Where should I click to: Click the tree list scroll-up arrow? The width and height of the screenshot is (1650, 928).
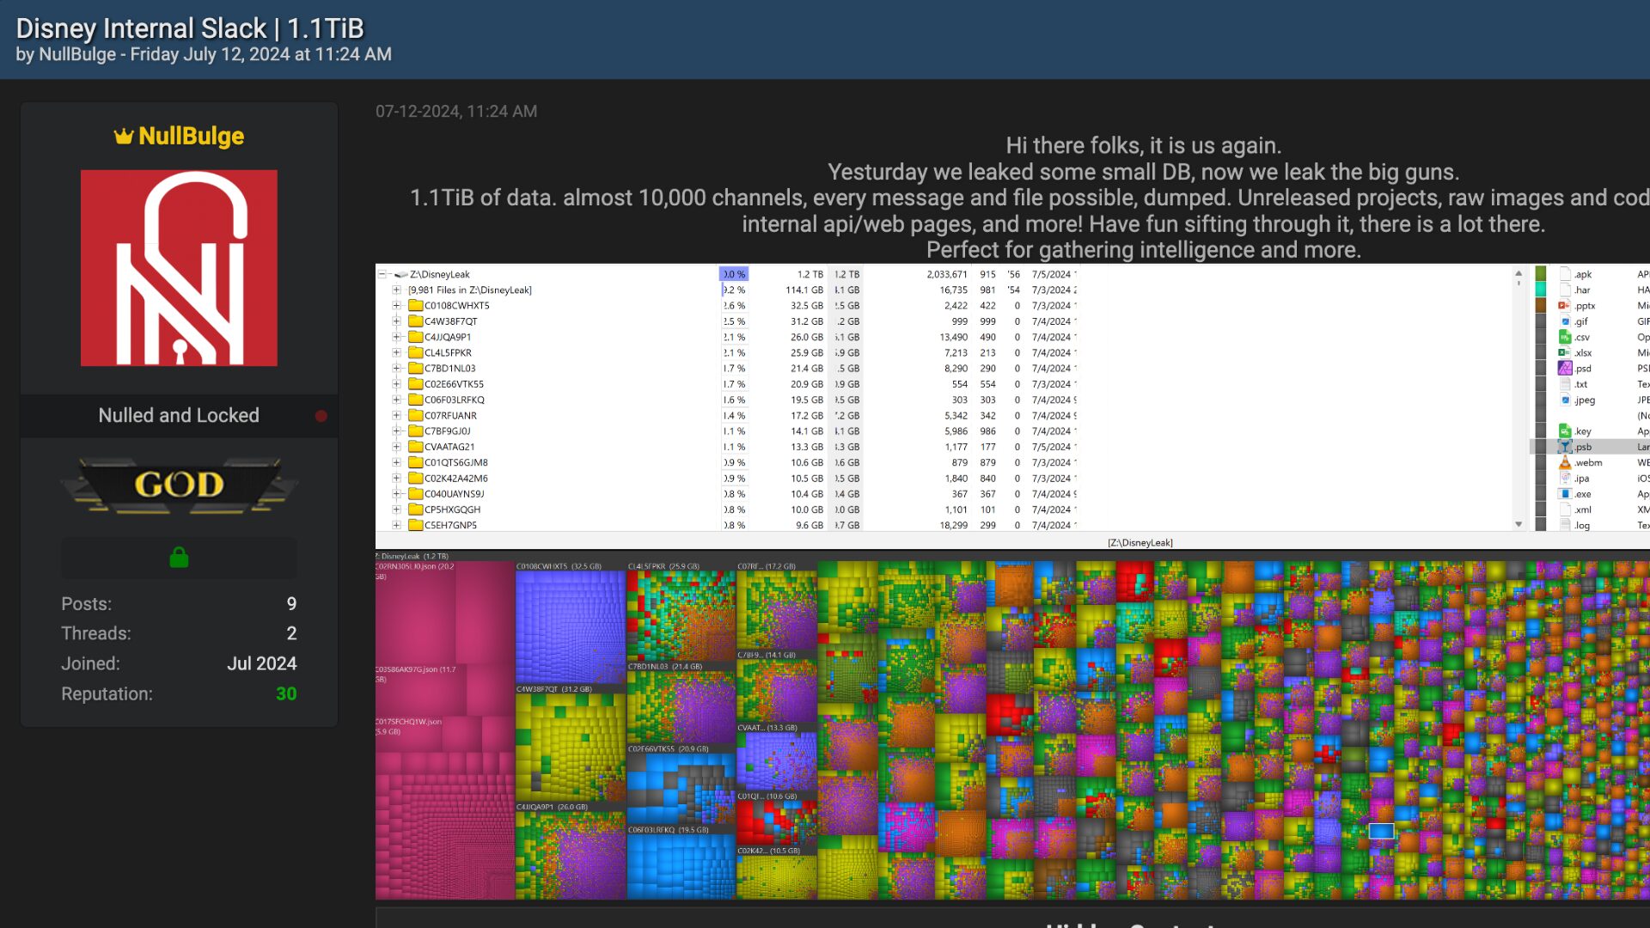(x=1519, y=273)
